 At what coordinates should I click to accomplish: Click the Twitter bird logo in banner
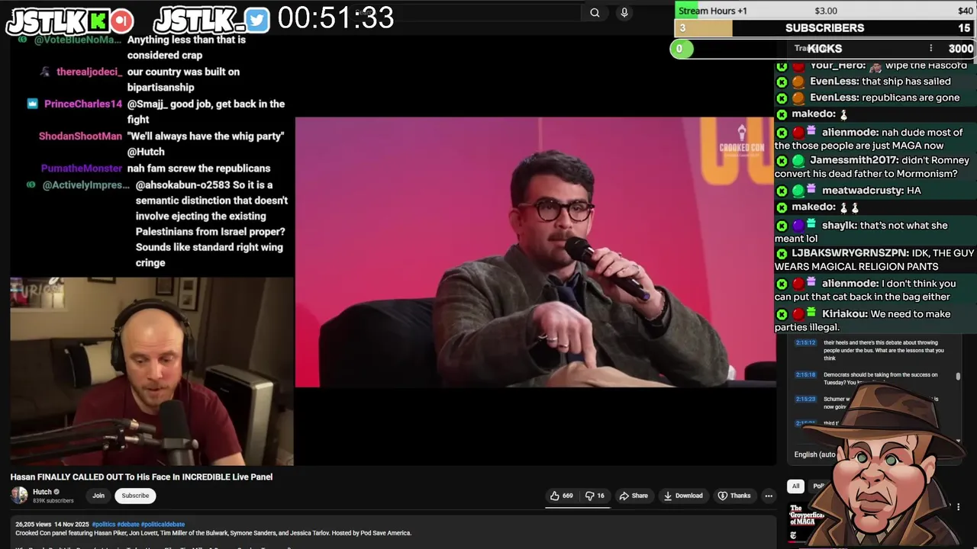pyautogui.click(x=257, y=21)
